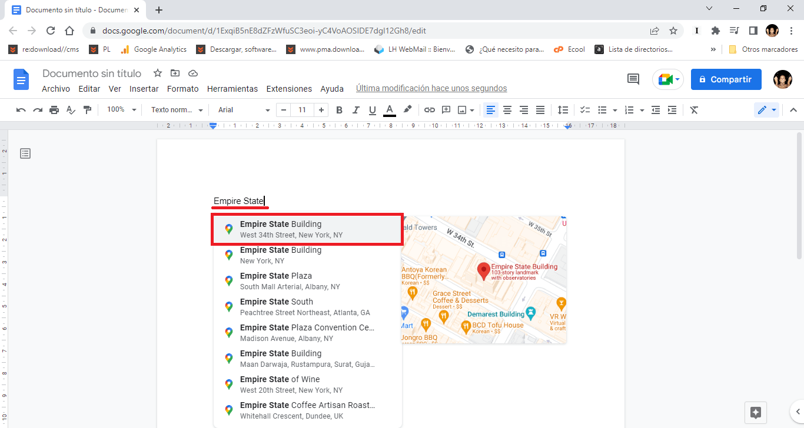
Task: Go to Docs home icon
Action: tap(21, 79)
